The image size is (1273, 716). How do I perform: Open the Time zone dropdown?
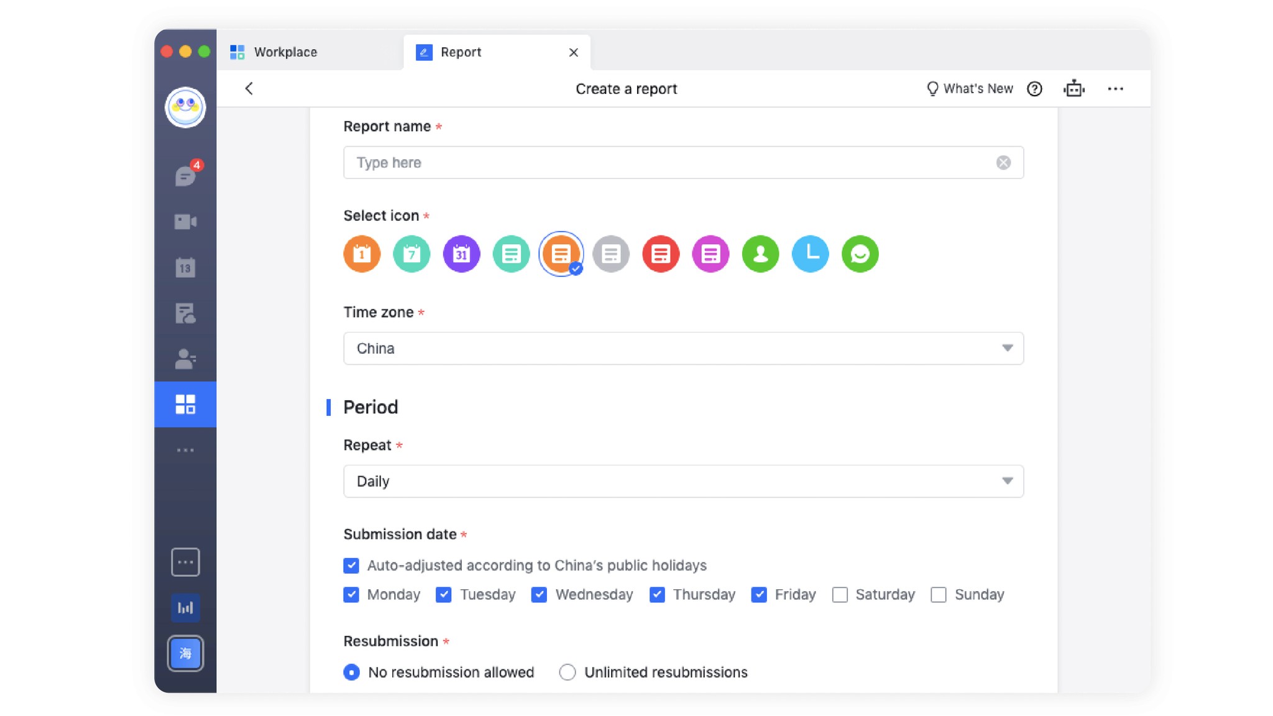click(x=1008, y=348)
